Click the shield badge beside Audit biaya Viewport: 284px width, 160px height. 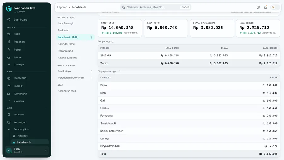(92, 71)
